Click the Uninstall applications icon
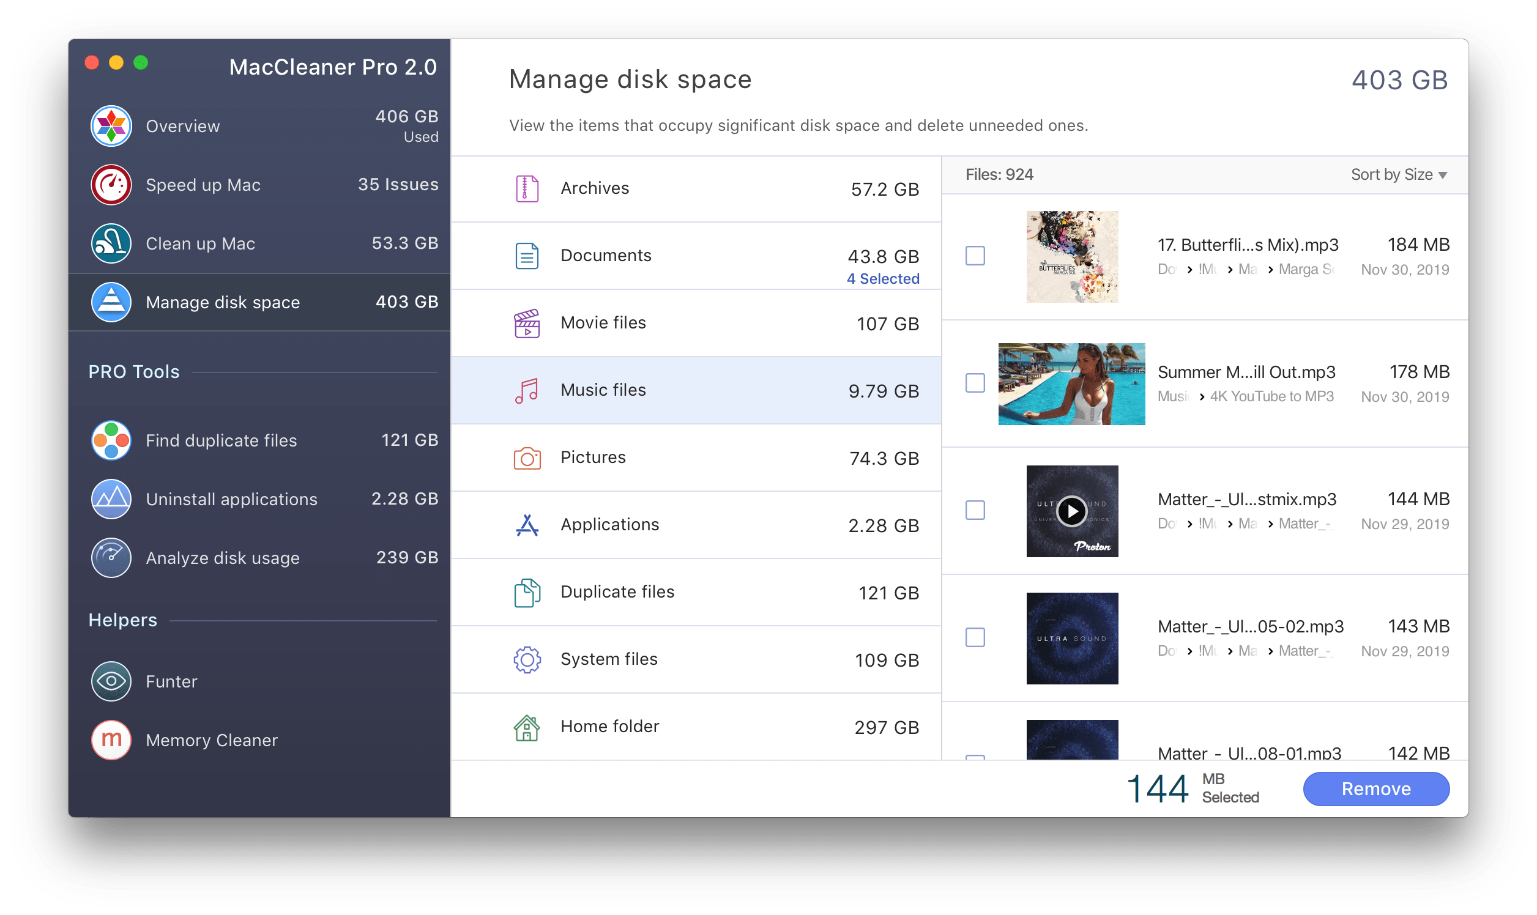The width and height of the screenshot is (1537, 915). tap(111, 499)
